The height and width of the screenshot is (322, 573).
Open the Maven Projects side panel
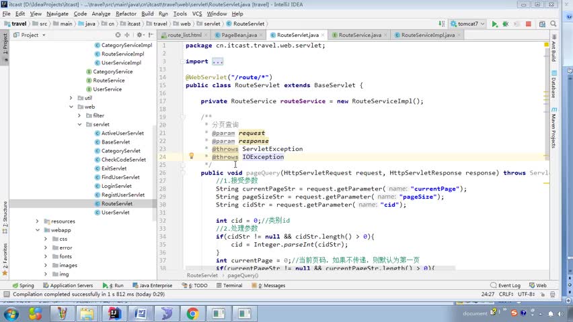click(x=553, y=127)
